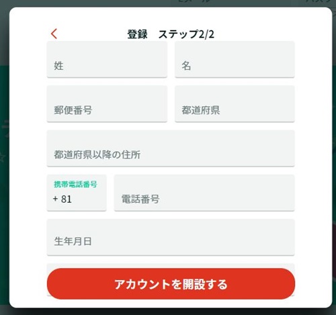
Task: Open the +81 country code selector
Action: click(77, 193)
